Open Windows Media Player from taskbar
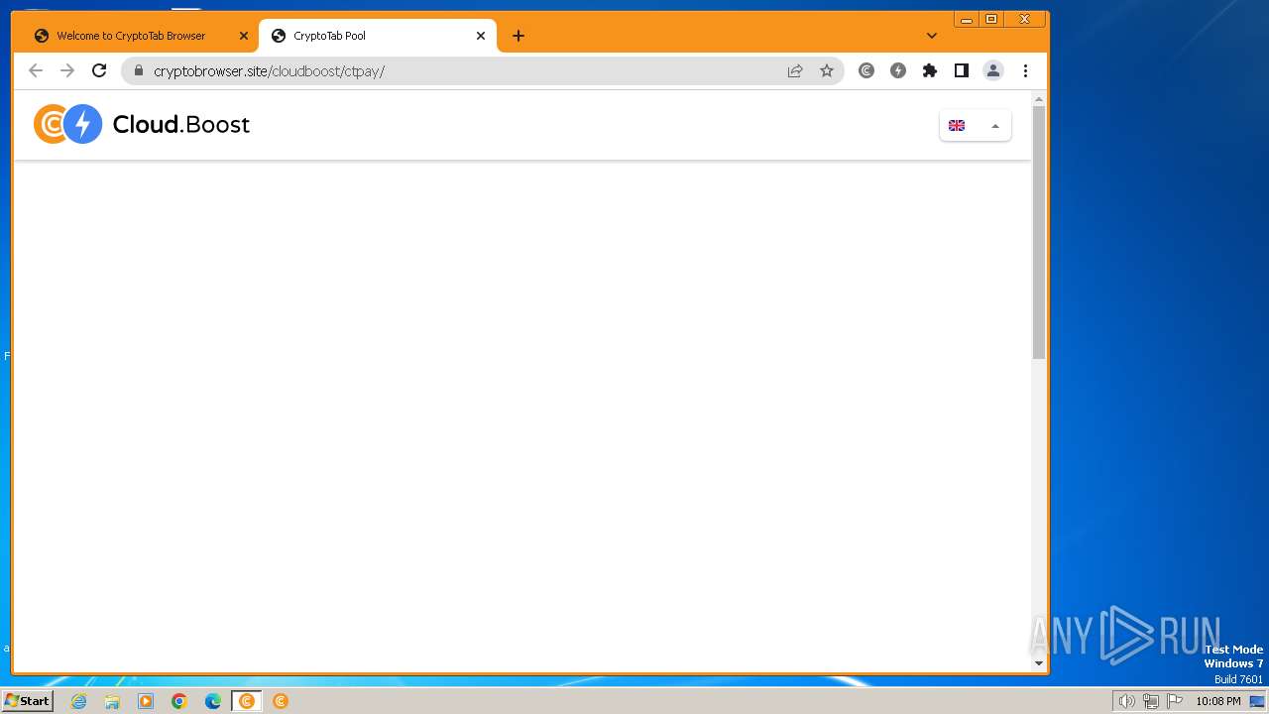 [146, 701]
